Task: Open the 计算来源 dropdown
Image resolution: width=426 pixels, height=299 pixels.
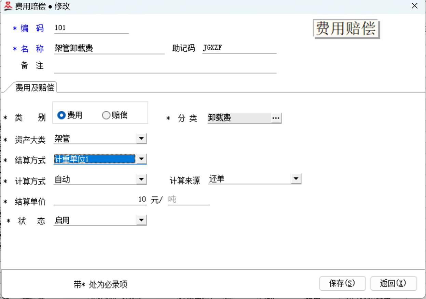Action: 296,179
